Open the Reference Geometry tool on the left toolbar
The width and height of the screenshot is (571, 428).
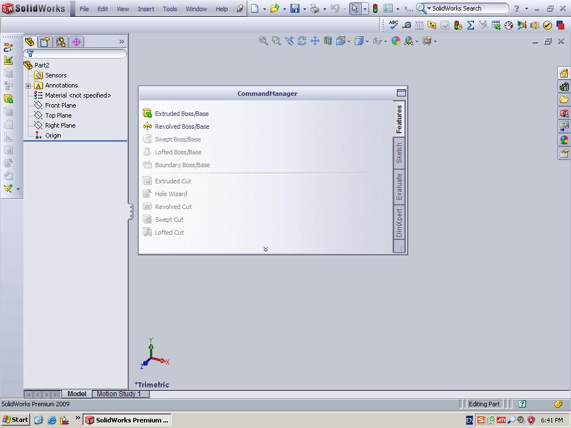click(x=8, y=188)
